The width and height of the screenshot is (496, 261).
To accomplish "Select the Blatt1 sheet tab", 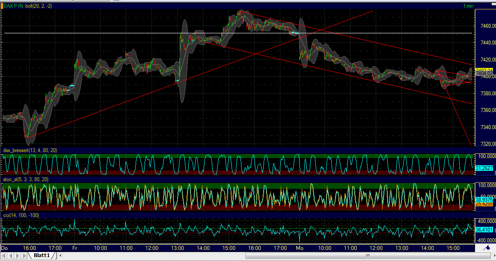I will click(42, 256).
